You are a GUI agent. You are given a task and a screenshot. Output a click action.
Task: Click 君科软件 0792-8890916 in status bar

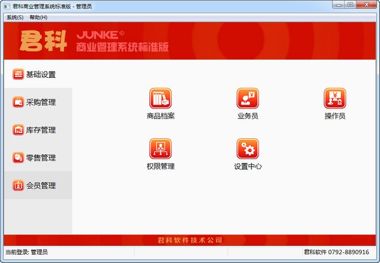click(336, 252)
